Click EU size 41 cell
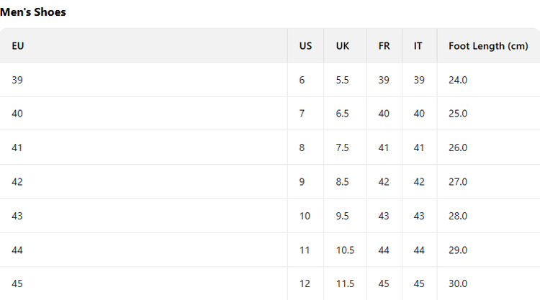540x300 pixels. (17, 147)
